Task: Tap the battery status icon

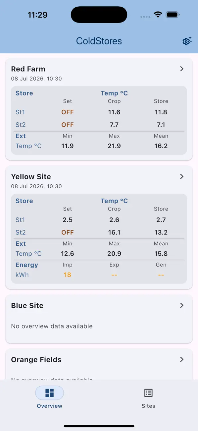Action: [173, 15]
